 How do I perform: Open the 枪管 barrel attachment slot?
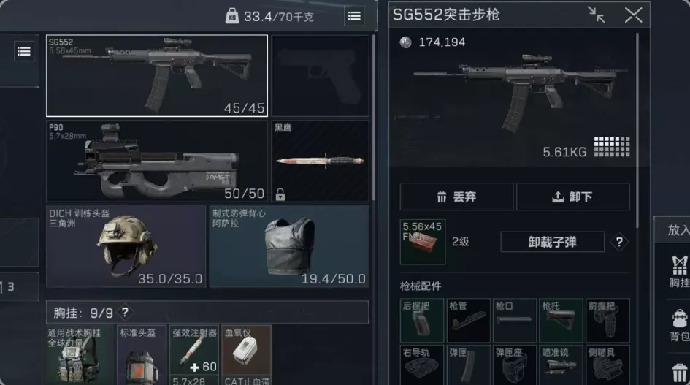469,320
